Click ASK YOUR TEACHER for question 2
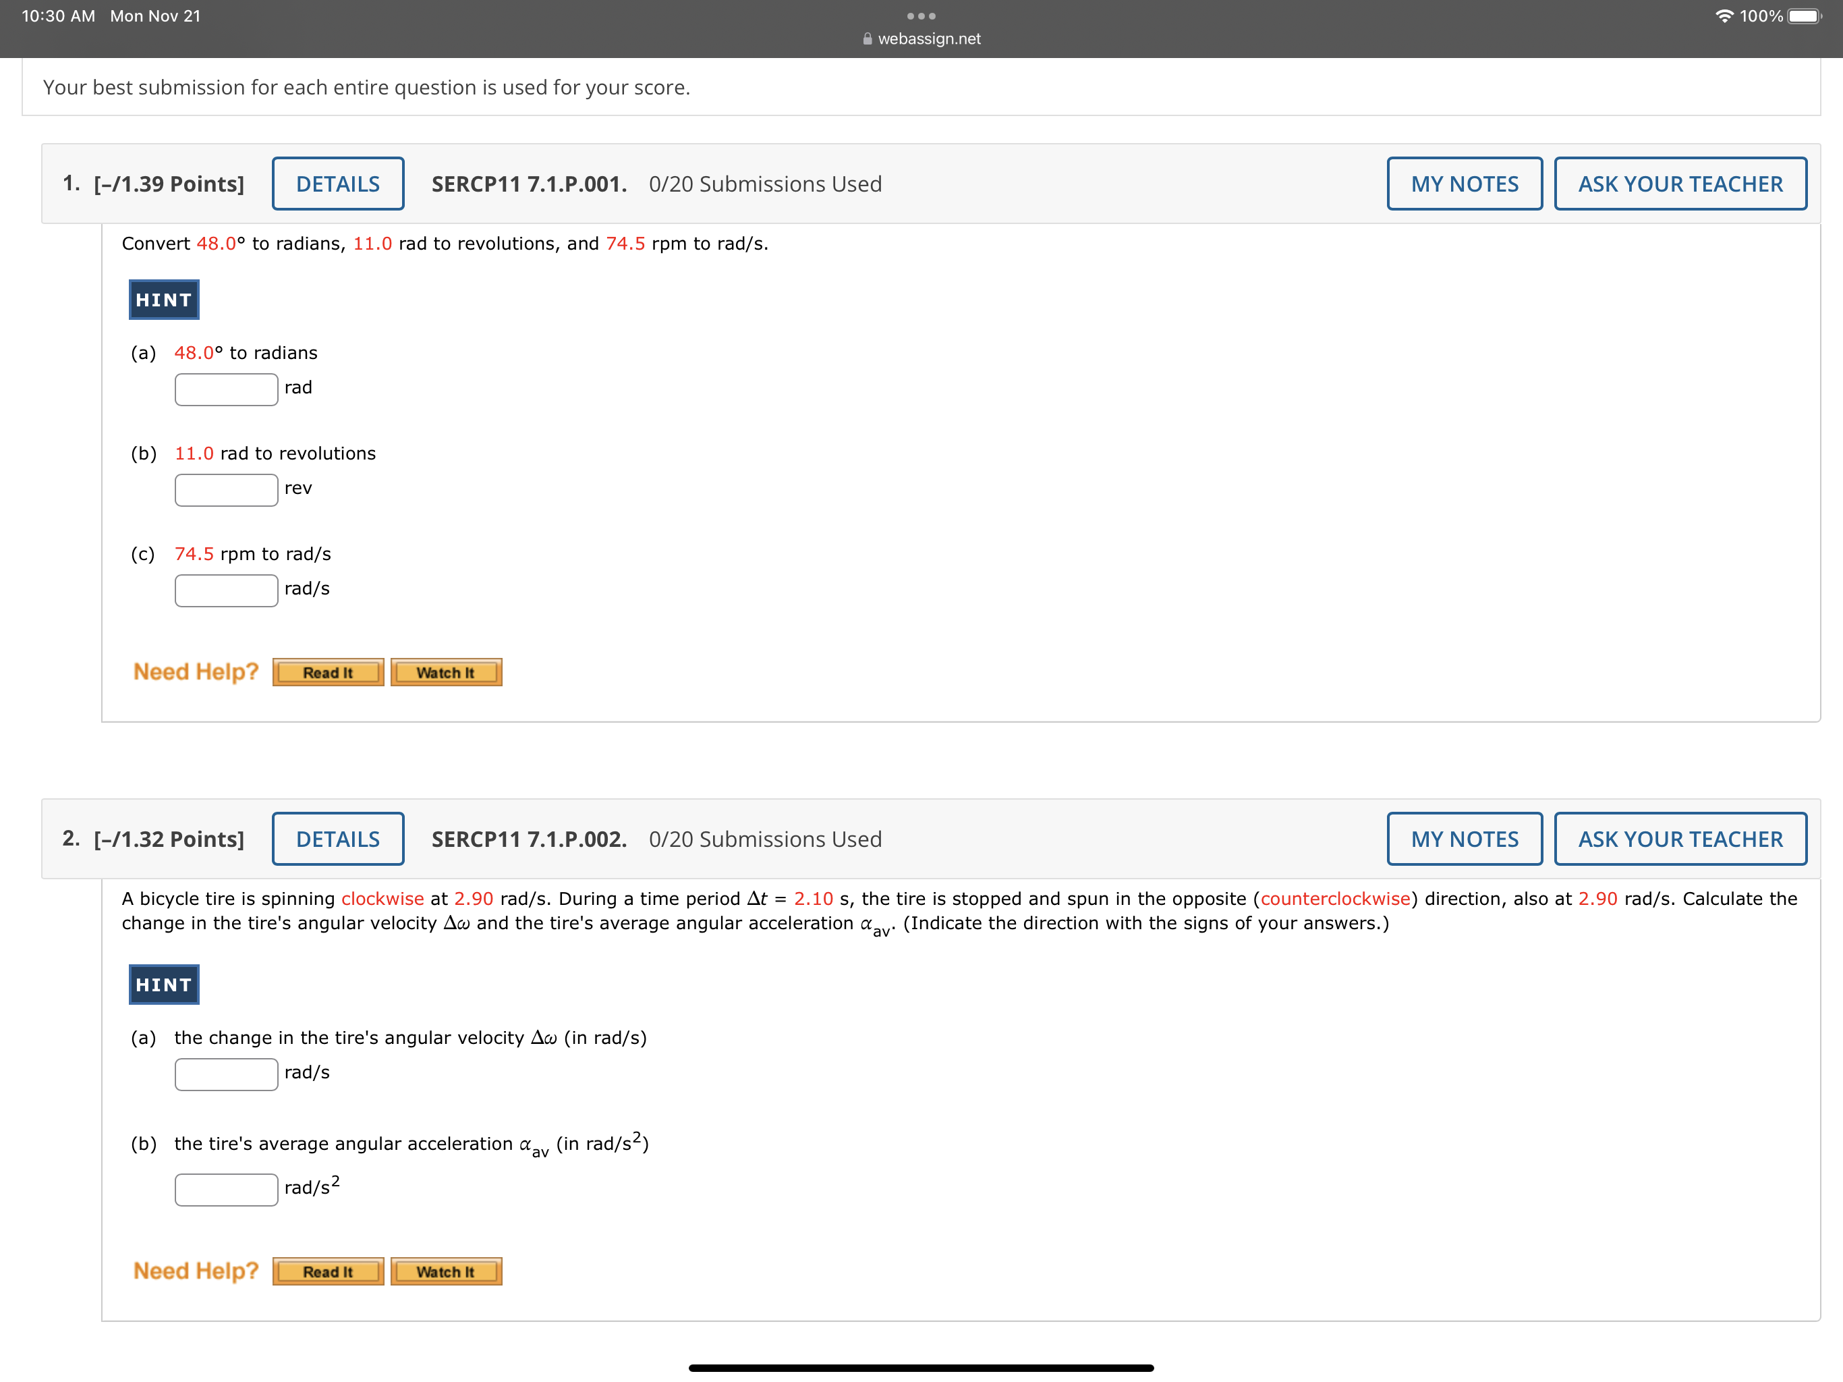Viewport: 1843px width, 1382px height. 1680,839
